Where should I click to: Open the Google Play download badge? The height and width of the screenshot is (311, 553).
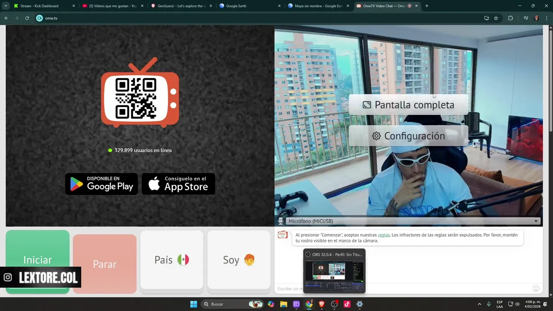pos(102,184)
